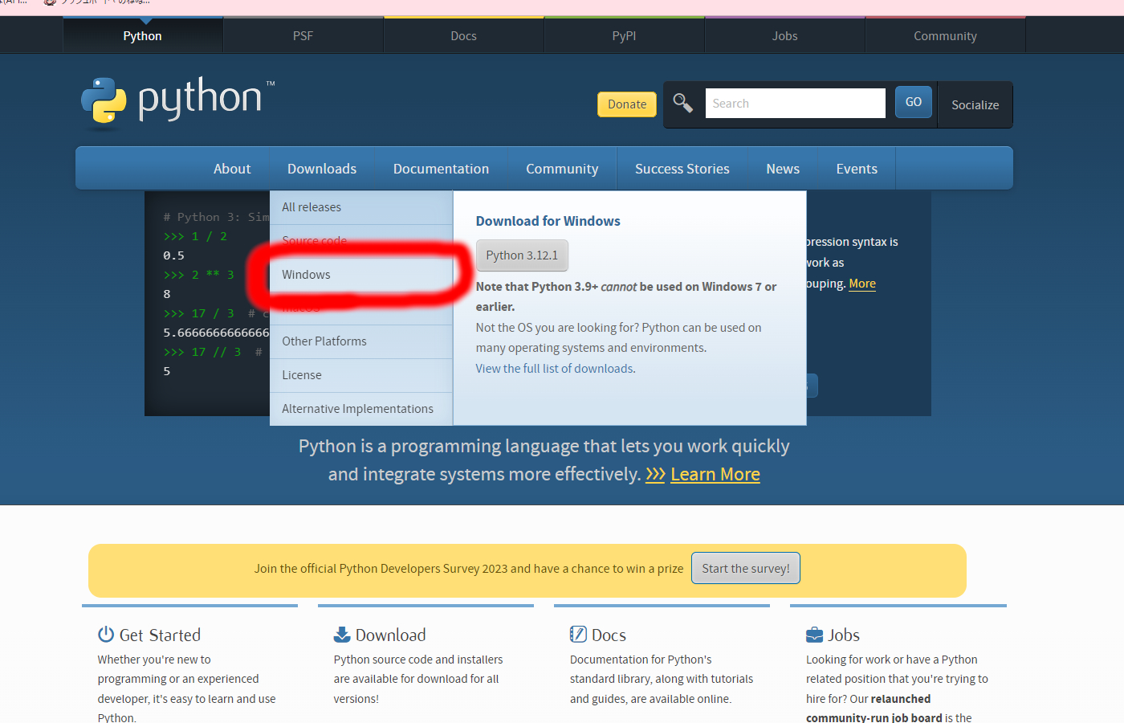Click the Donate button
Screen dimensions: 1124x723
point(626,104)
